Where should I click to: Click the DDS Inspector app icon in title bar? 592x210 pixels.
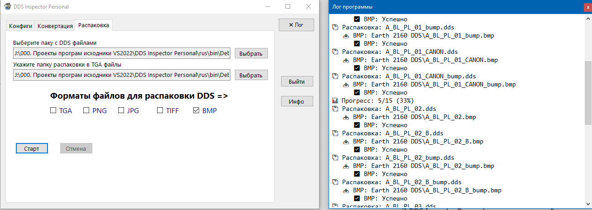click(7, 7)
